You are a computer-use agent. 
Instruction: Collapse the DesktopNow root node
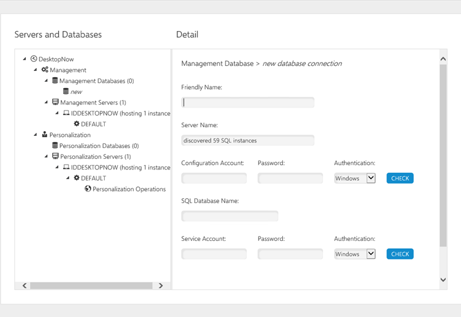(x=25, y=59)
